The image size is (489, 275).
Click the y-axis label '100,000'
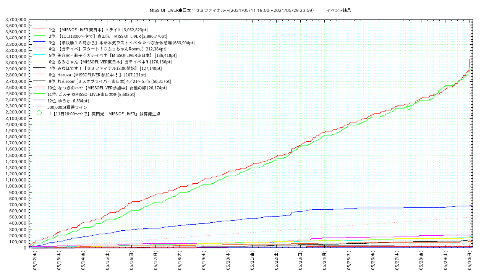click(18, 242)
